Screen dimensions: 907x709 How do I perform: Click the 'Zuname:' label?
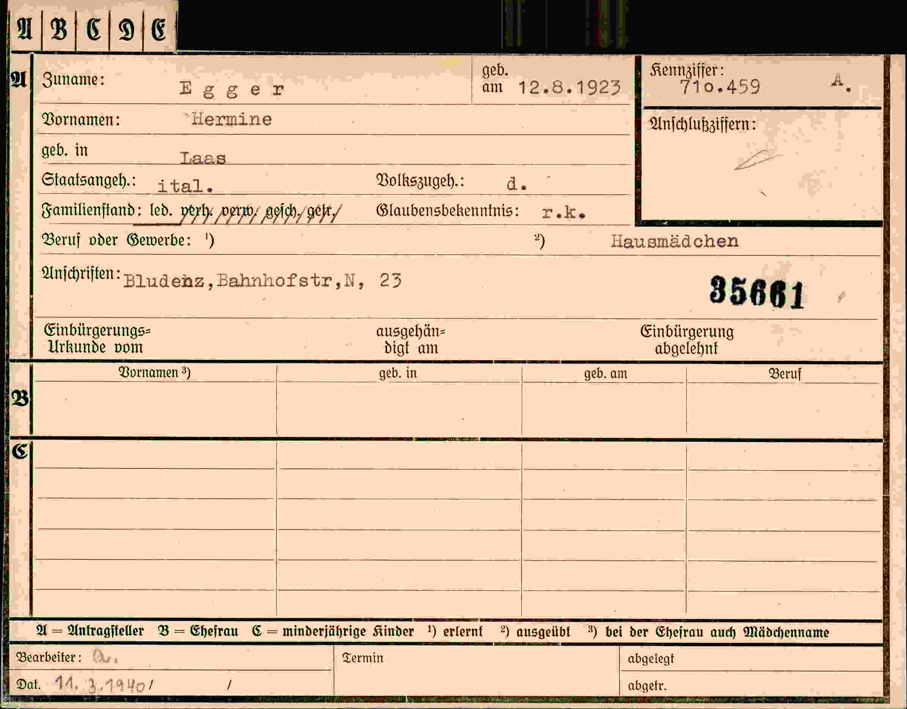click(x=74, y=79)
